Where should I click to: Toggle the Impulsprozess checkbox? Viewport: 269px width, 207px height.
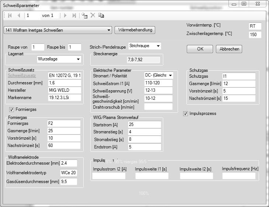[x=185, y=113]
